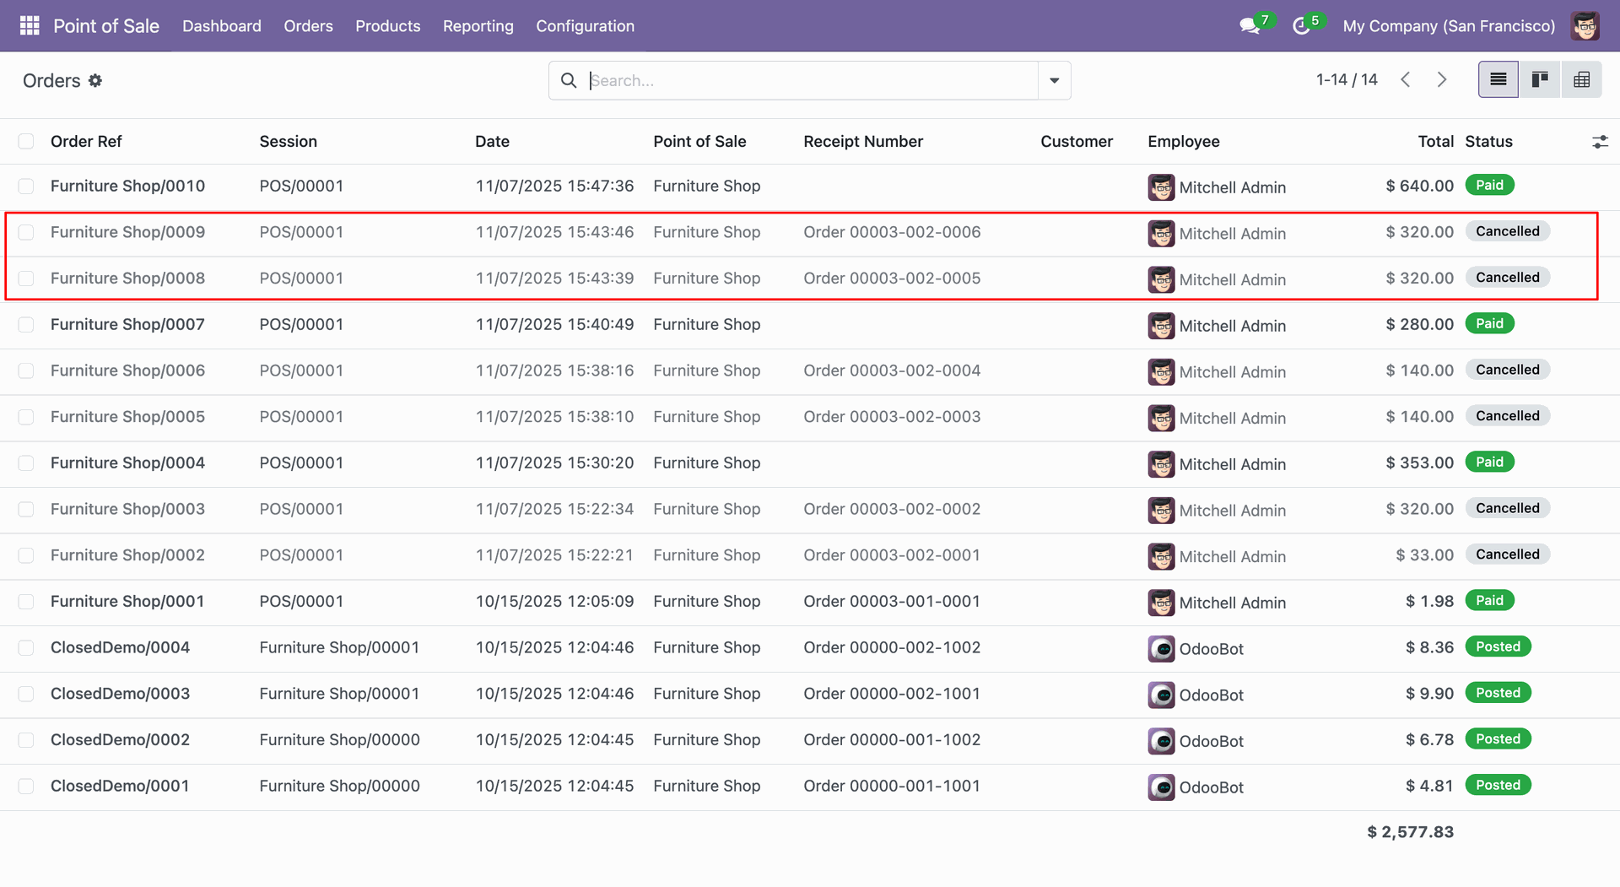
Task: Expand the search filter options dropdown
Action: [x=1054, y=80]
